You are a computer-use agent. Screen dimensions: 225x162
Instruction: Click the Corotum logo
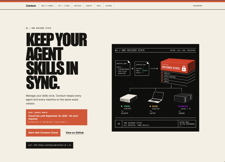click(x=31, y=6)
